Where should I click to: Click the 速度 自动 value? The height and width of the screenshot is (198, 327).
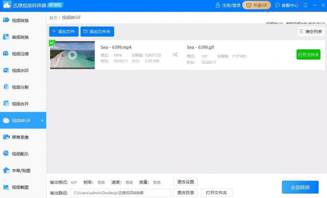(129, 182)
